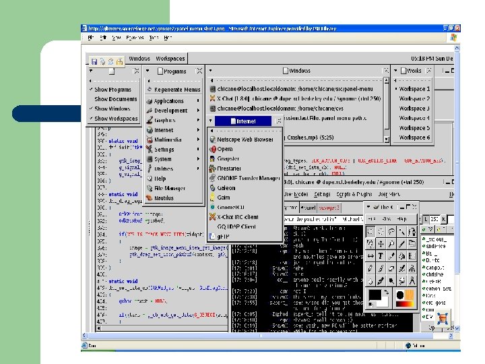Select GIMP ellipse select tool
485x364 pixels.
[381, 231]
